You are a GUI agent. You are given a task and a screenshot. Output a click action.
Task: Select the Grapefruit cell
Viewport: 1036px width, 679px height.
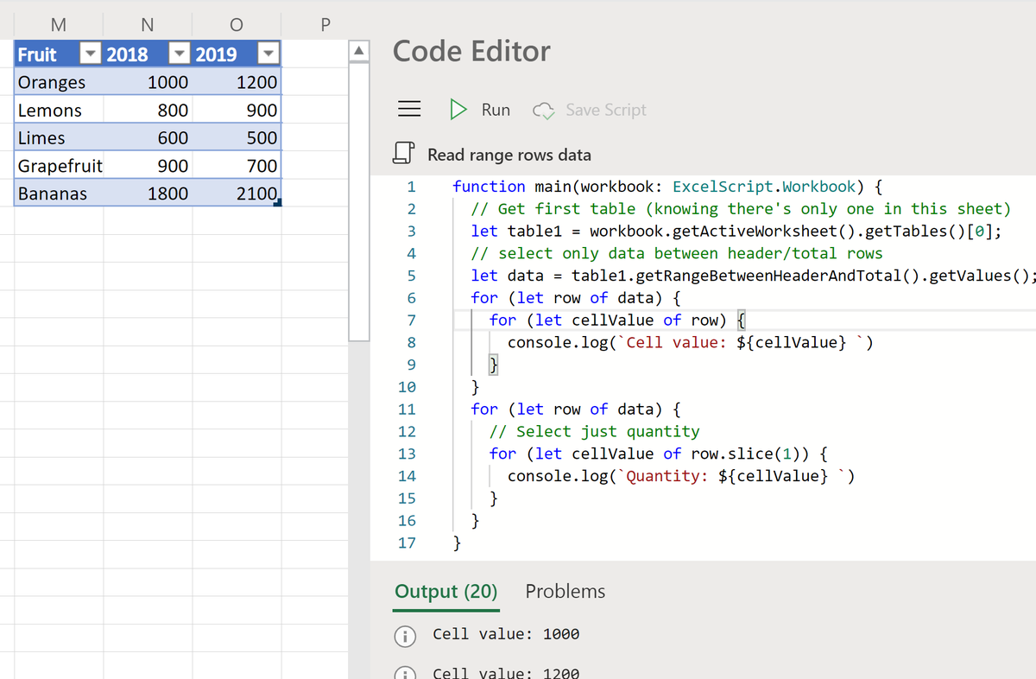click(x=59, y=165)
